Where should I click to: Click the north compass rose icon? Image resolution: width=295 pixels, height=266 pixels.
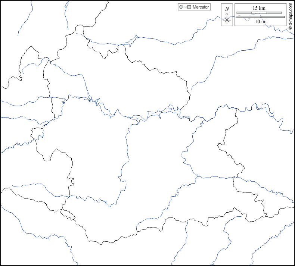(x=227, y=15)
